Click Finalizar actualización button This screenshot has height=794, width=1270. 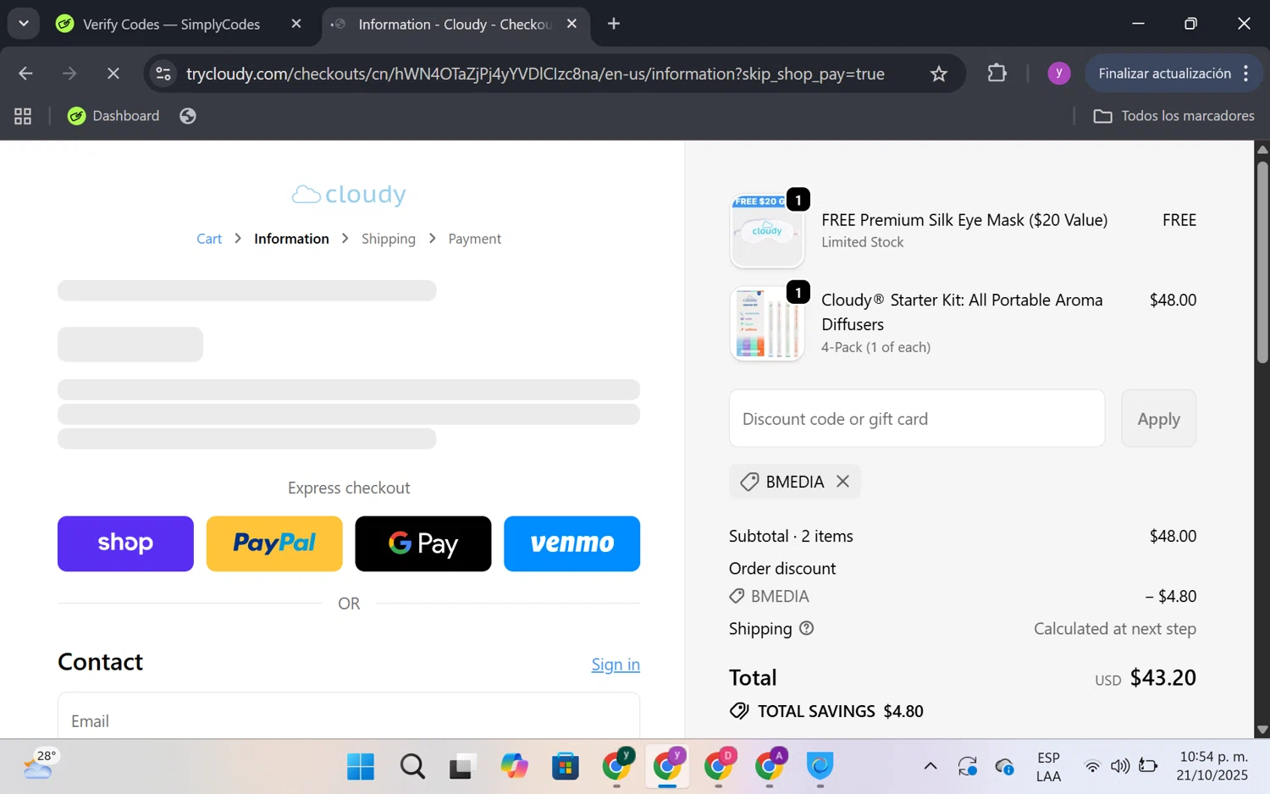pos(1164,74)
